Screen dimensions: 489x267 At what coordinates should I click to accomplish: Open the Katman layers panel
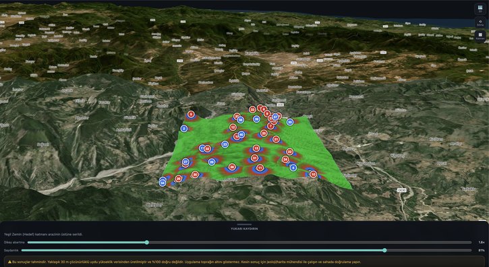coord(480,36)
